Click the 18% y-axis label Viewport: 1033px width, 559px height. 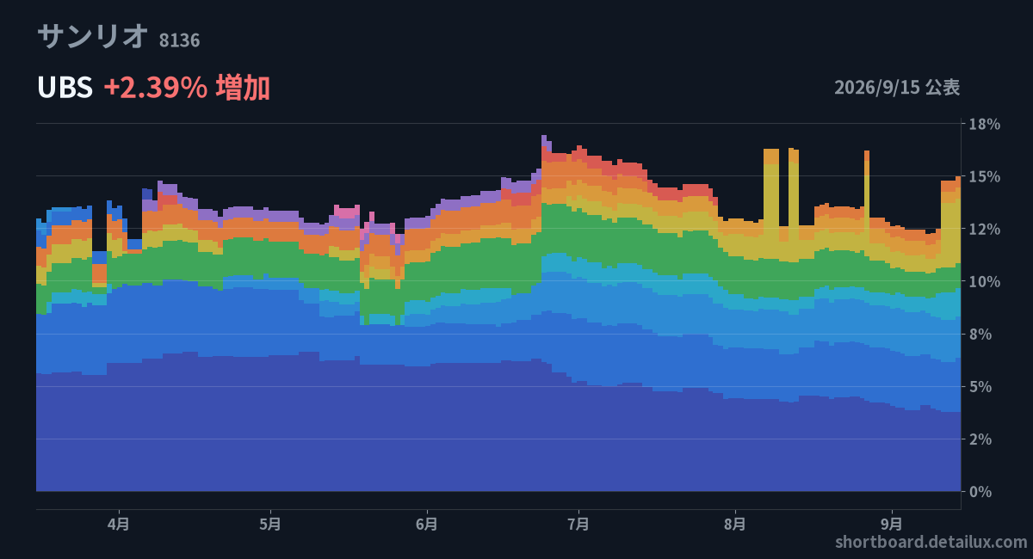[984, 124]
